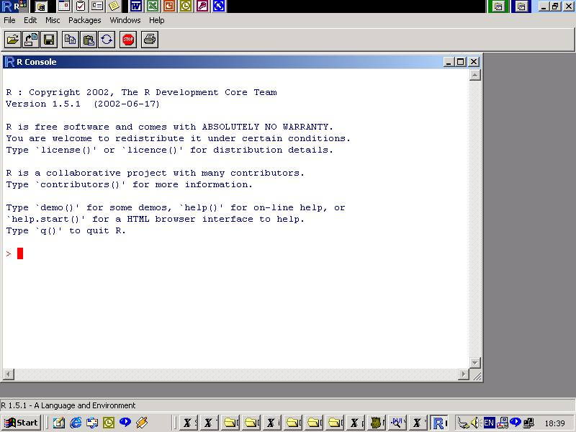Launch Word from the top shortcut bar
576x432 pixels.
(x=136, y=6)
